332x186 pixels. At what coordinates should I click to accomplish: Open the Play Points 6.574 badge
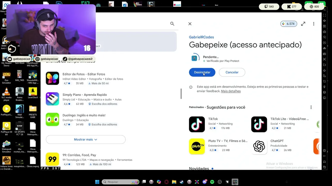289,24
